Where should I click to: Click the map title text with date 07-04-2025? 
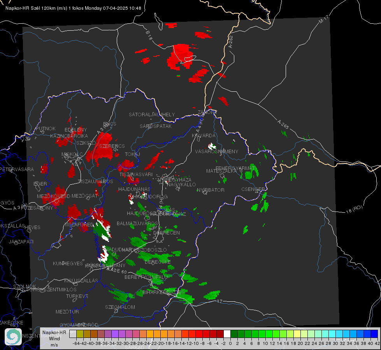pos(73,8)
